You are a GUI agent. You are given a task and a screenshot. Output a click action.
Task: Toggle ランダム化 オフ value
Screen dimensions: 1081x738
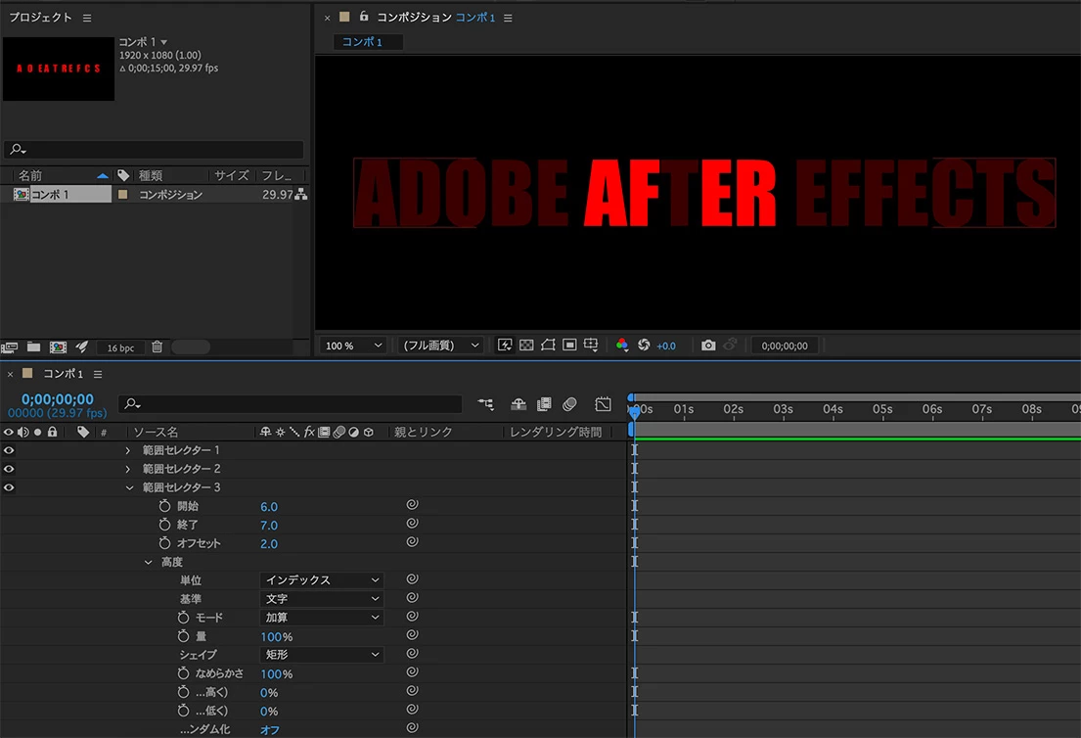(270, 730)
